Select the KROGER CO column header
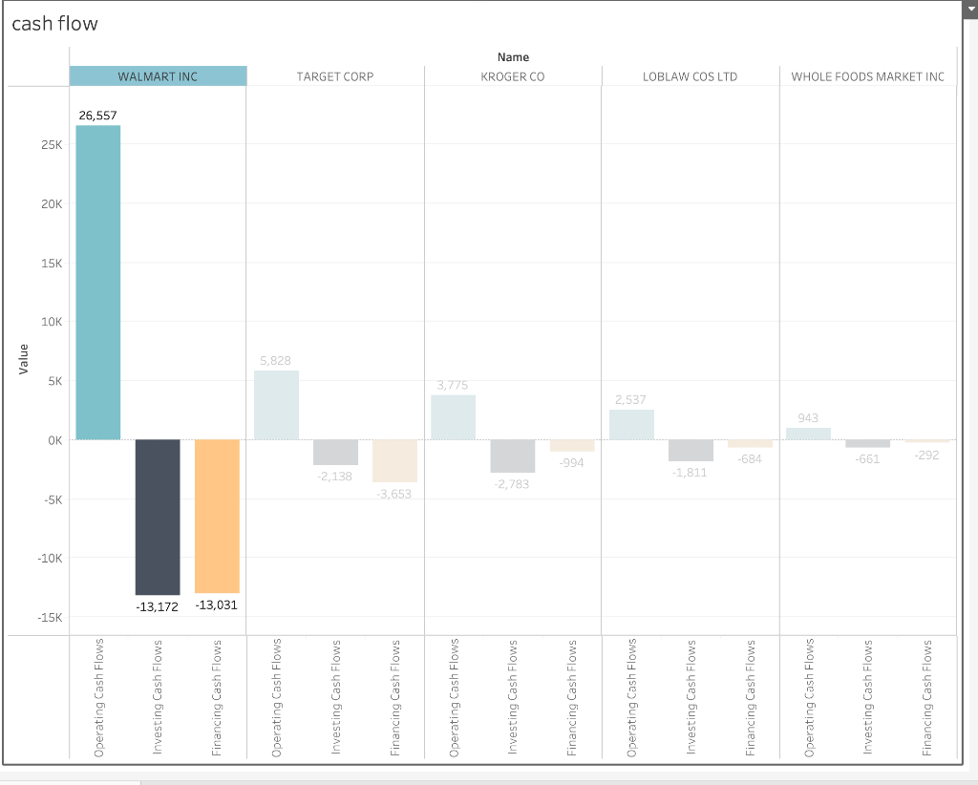This screenshot has height=785, width=978. click(512, 76)
